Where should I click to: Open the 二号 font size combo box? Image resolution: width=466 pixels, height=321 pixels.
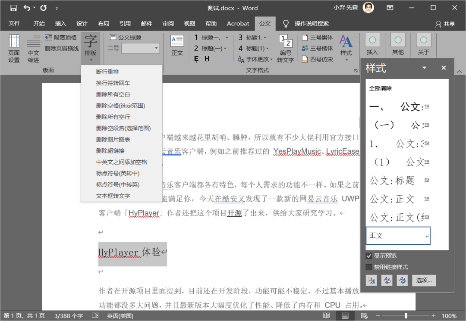pyautogui.click(x=140, y=48)
